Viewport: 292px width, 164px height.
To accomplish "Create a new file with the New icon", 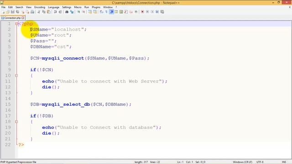I will click(3, 12).
